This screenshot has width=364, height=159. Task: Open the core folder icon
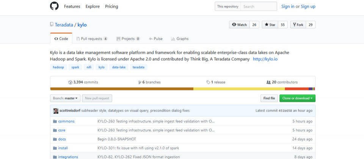coord(55,130)
